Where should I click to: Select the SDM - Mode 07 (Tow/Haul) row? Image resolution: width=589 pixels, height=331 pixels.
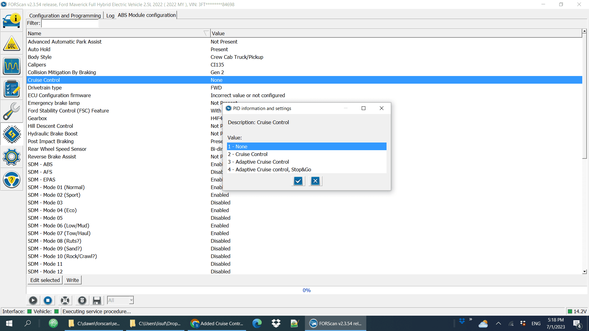click(x=304, y=233)
